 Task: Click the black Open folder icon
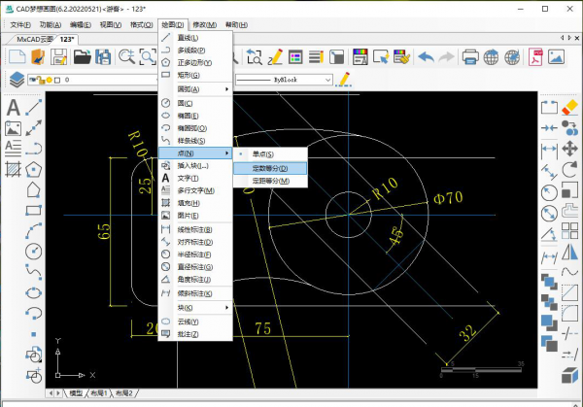point(83,57)
